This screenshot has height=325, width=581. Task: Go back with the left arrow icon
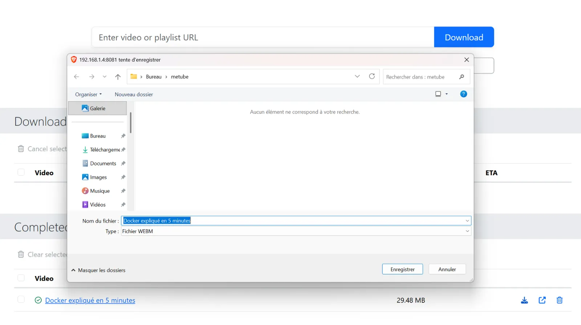(x=77, y=77)
